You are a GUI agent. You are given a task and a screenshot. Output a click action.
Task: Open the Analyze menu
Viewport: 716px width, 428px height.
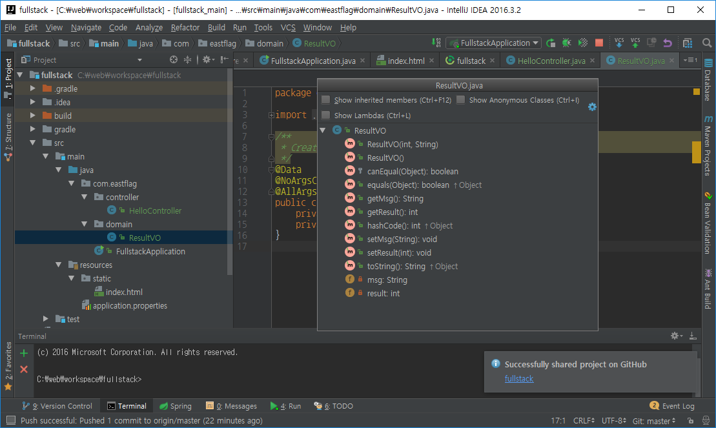click(149, 27)
